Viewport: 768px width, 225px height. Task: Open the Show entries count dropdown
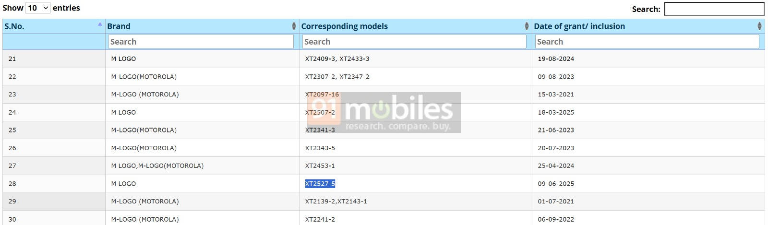(37, 8)
